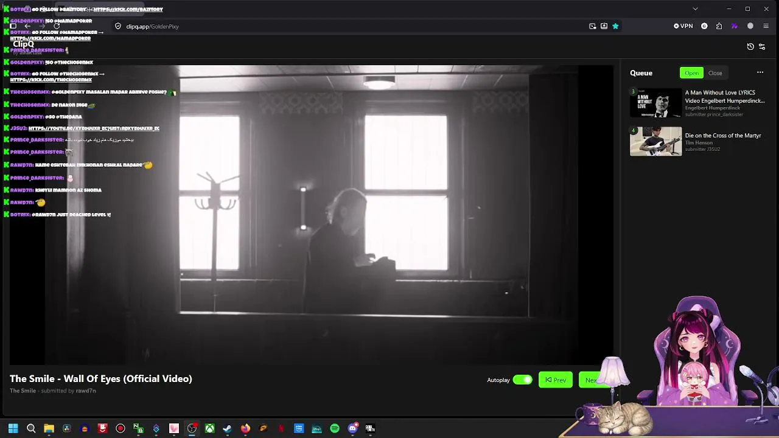779x438 pixels.
Task: Open Prime Video from the taskbar
Action: point(299,428)
